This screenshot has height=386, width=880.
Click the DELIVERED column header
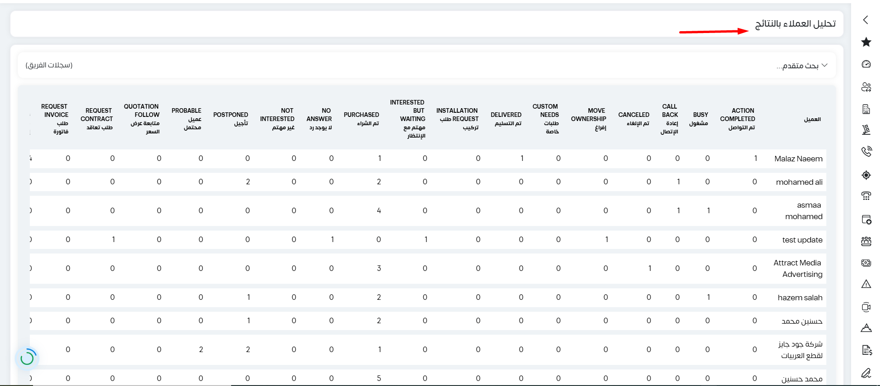[506, 119]
